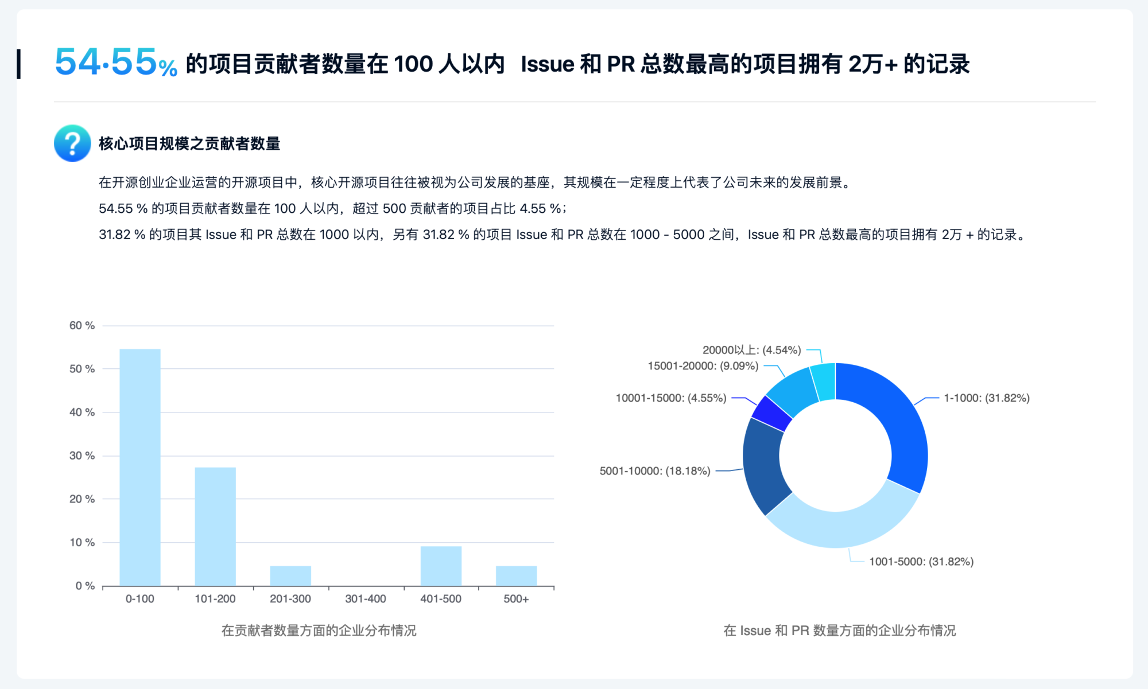Click the 1001-5000: (31.82%) label
The image size is (1148, 689).
point(921,562)
